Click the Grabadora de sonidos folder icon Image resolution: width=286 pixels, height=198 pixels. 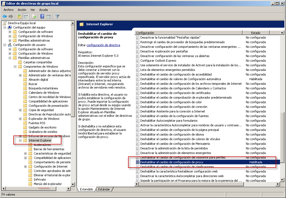[25, 132]
